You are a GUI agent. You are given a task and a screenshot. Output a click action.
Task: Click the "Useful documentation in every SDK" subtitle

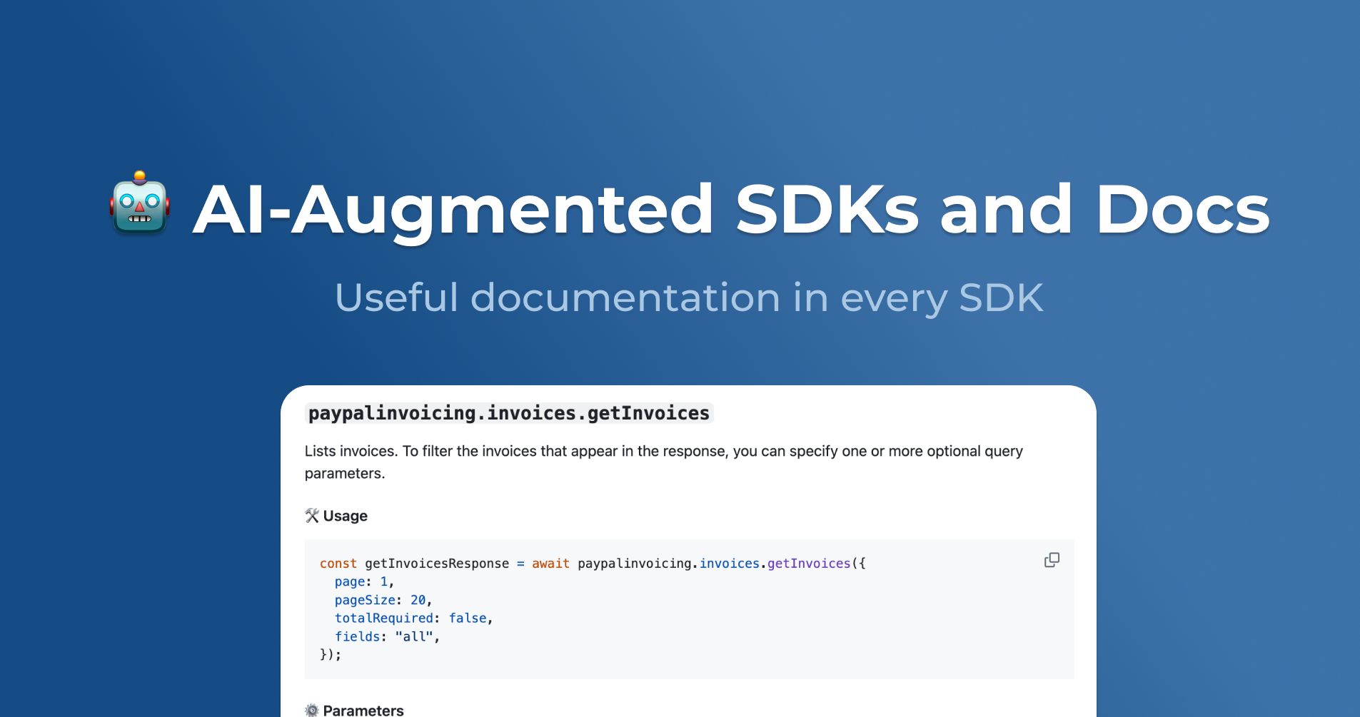click(689, 298)
